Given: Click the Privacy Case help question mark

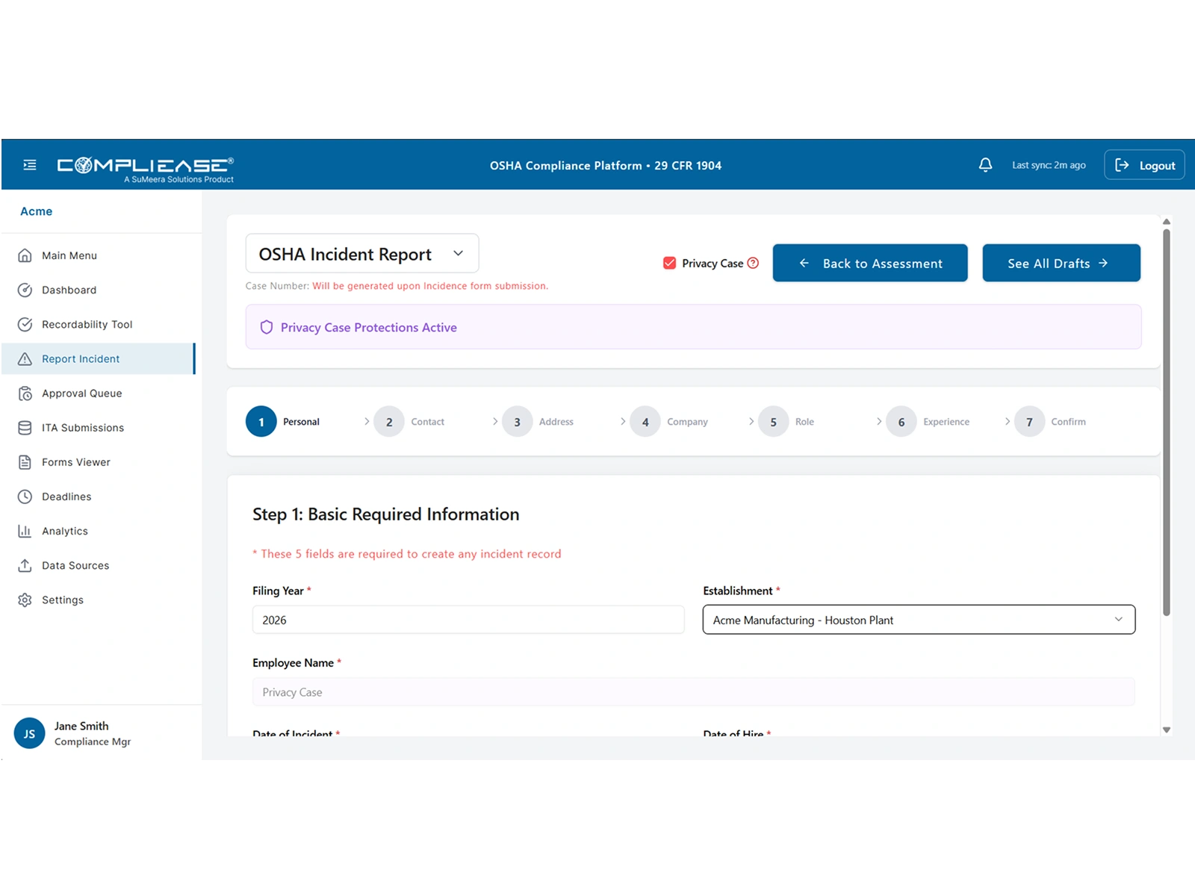Looking at the screenshot, I should (x=753, y=263).
